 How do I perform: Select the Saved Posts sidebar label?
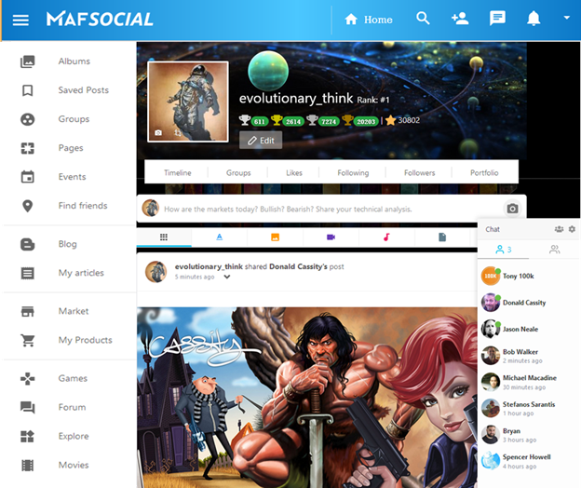(84, 90)
